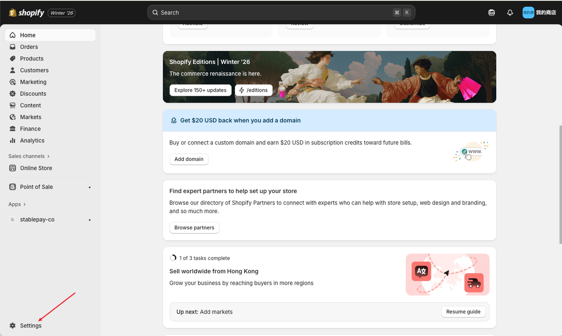Click the Add domain button
Screen dimensions: 562x336
coord(189,159)
